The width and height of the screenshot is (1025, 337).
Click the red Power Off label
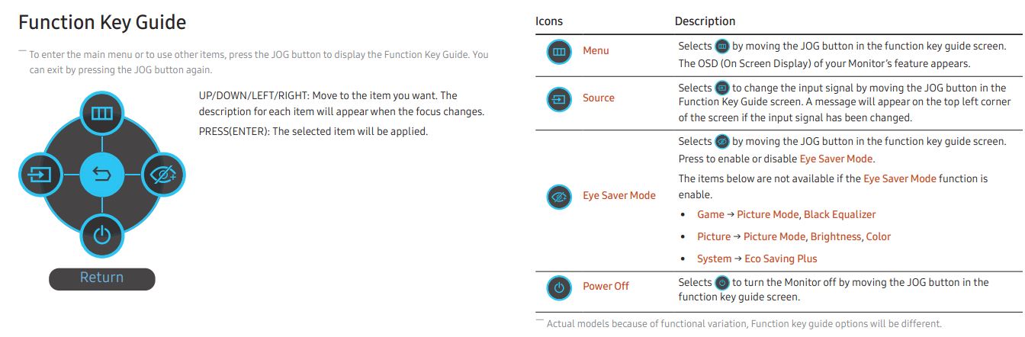coord(606,287)
